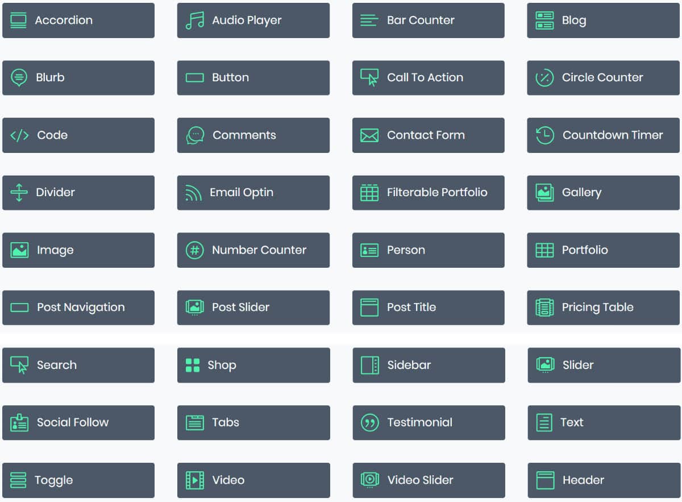The height and width of the screenshot is (502, 682).
Task: Click the Number Counter hash icon
Action: [x=195, y=250]
